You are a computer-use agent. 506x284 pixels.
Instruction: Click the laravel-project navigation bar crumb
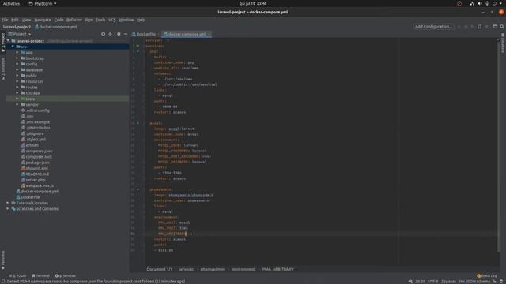17,27
